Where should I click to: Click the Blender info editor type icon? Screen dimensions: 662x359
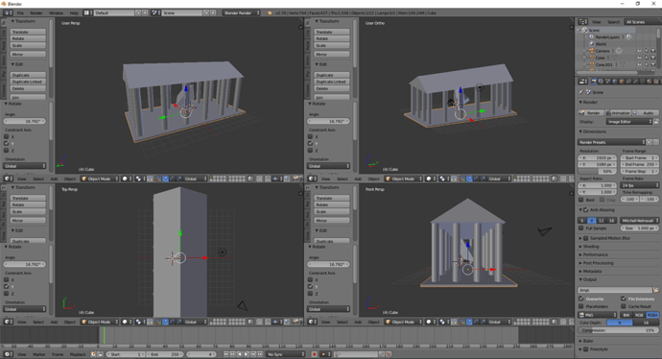click(x=8, y=13)
